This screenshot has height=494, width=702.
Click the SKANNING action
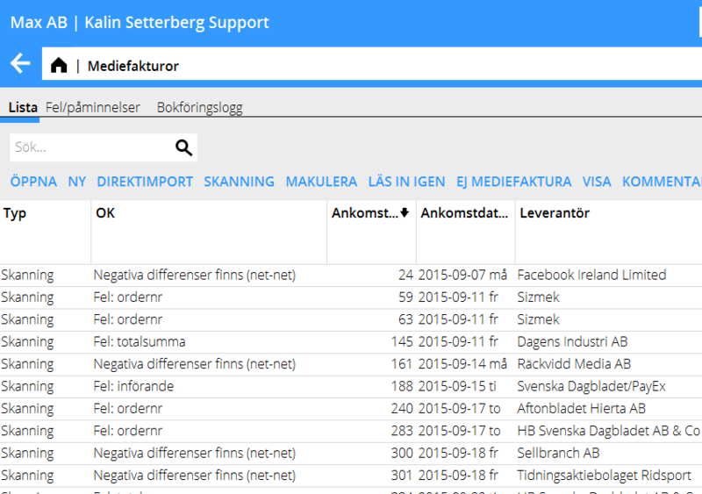click(239, 182)
